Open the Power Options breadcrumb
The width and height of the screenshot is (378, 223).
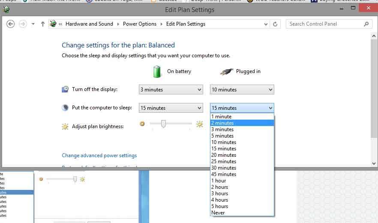[140, 24]
